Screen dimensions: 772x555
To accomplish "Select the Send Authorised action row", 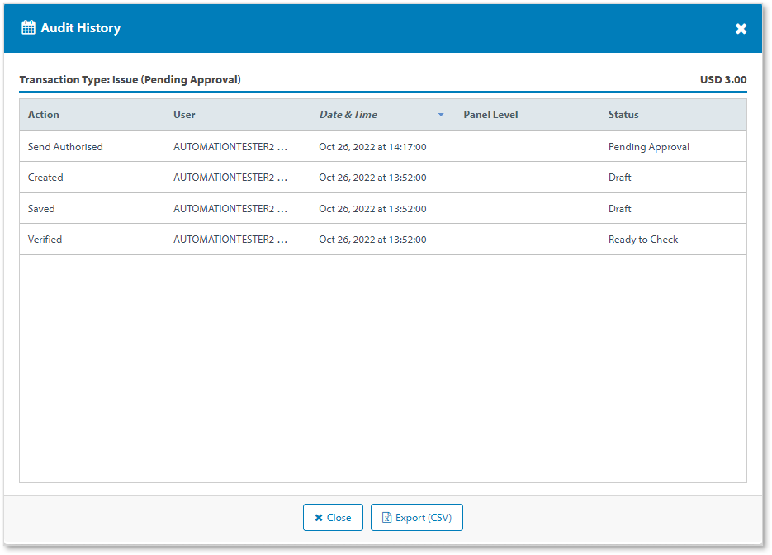I will (x=65, y=147).
